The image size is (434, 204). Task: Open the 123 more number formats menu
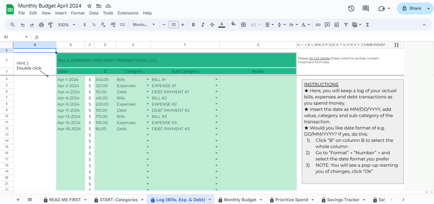[x=122, y=25]
